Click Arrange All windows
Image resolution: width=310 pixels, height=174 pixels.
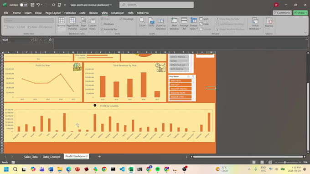click(184, 24)
